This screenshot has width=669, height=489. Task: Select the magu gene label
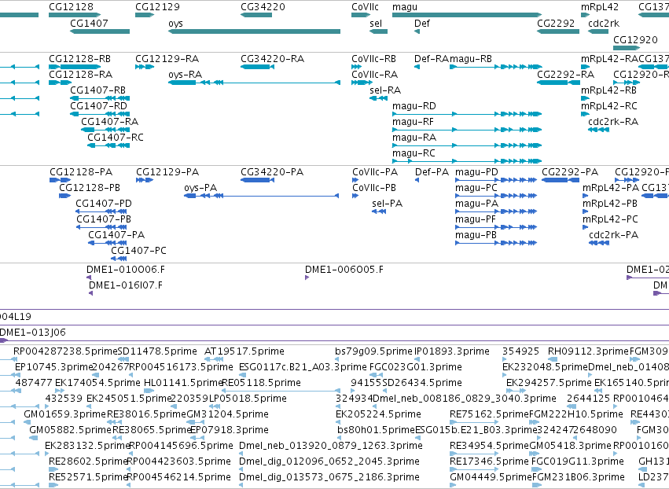tap(405, 7)
